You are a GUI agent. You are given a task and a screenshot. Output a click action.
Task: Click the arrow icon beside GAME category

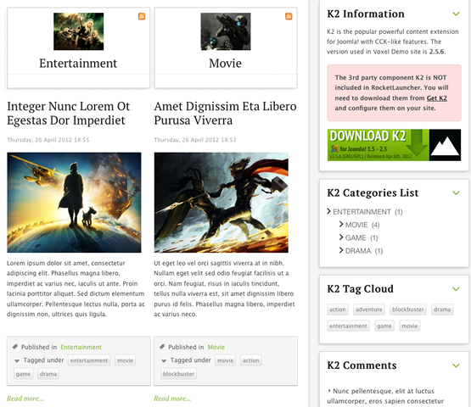[341, 237]
